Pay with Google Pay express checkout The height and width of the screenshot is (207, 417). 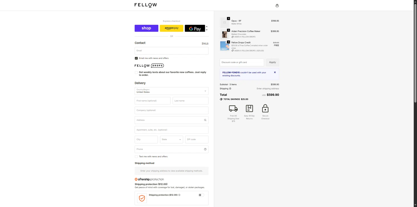(x=195, y=28)
